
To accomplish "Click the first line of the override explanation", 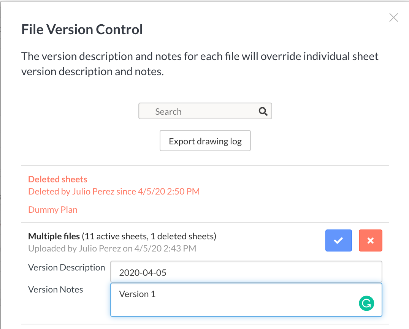I will point(200,56).
